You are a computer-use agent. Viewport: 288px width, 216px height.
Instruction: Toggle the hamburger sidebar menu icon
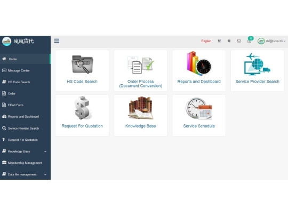(57, 41)
